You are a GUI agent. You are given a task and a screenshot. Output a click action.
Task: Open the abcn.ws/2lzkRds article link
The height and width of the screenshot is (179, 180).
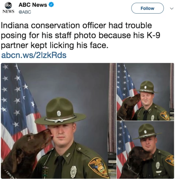coord(34,55)
